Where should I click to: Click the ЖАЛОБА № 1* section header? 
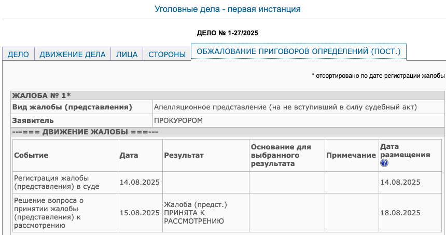(x=228, y=95)
